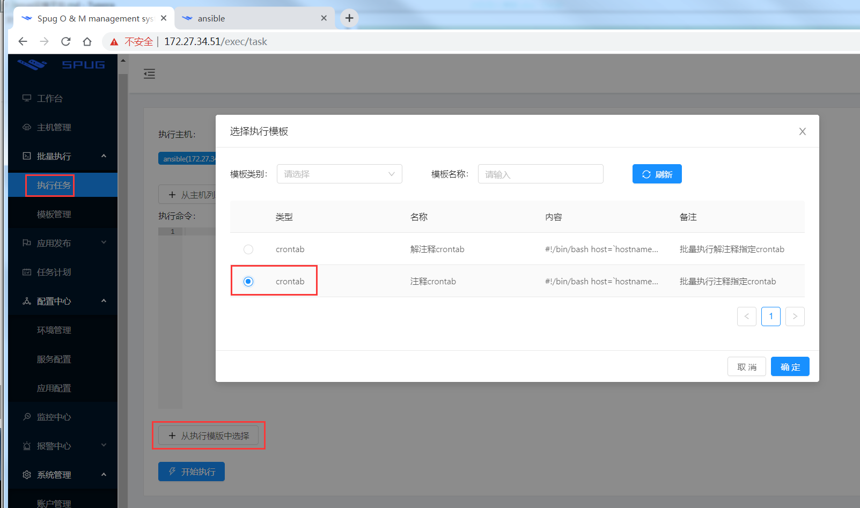Confirm template selection with 确定

coord(790,367)
